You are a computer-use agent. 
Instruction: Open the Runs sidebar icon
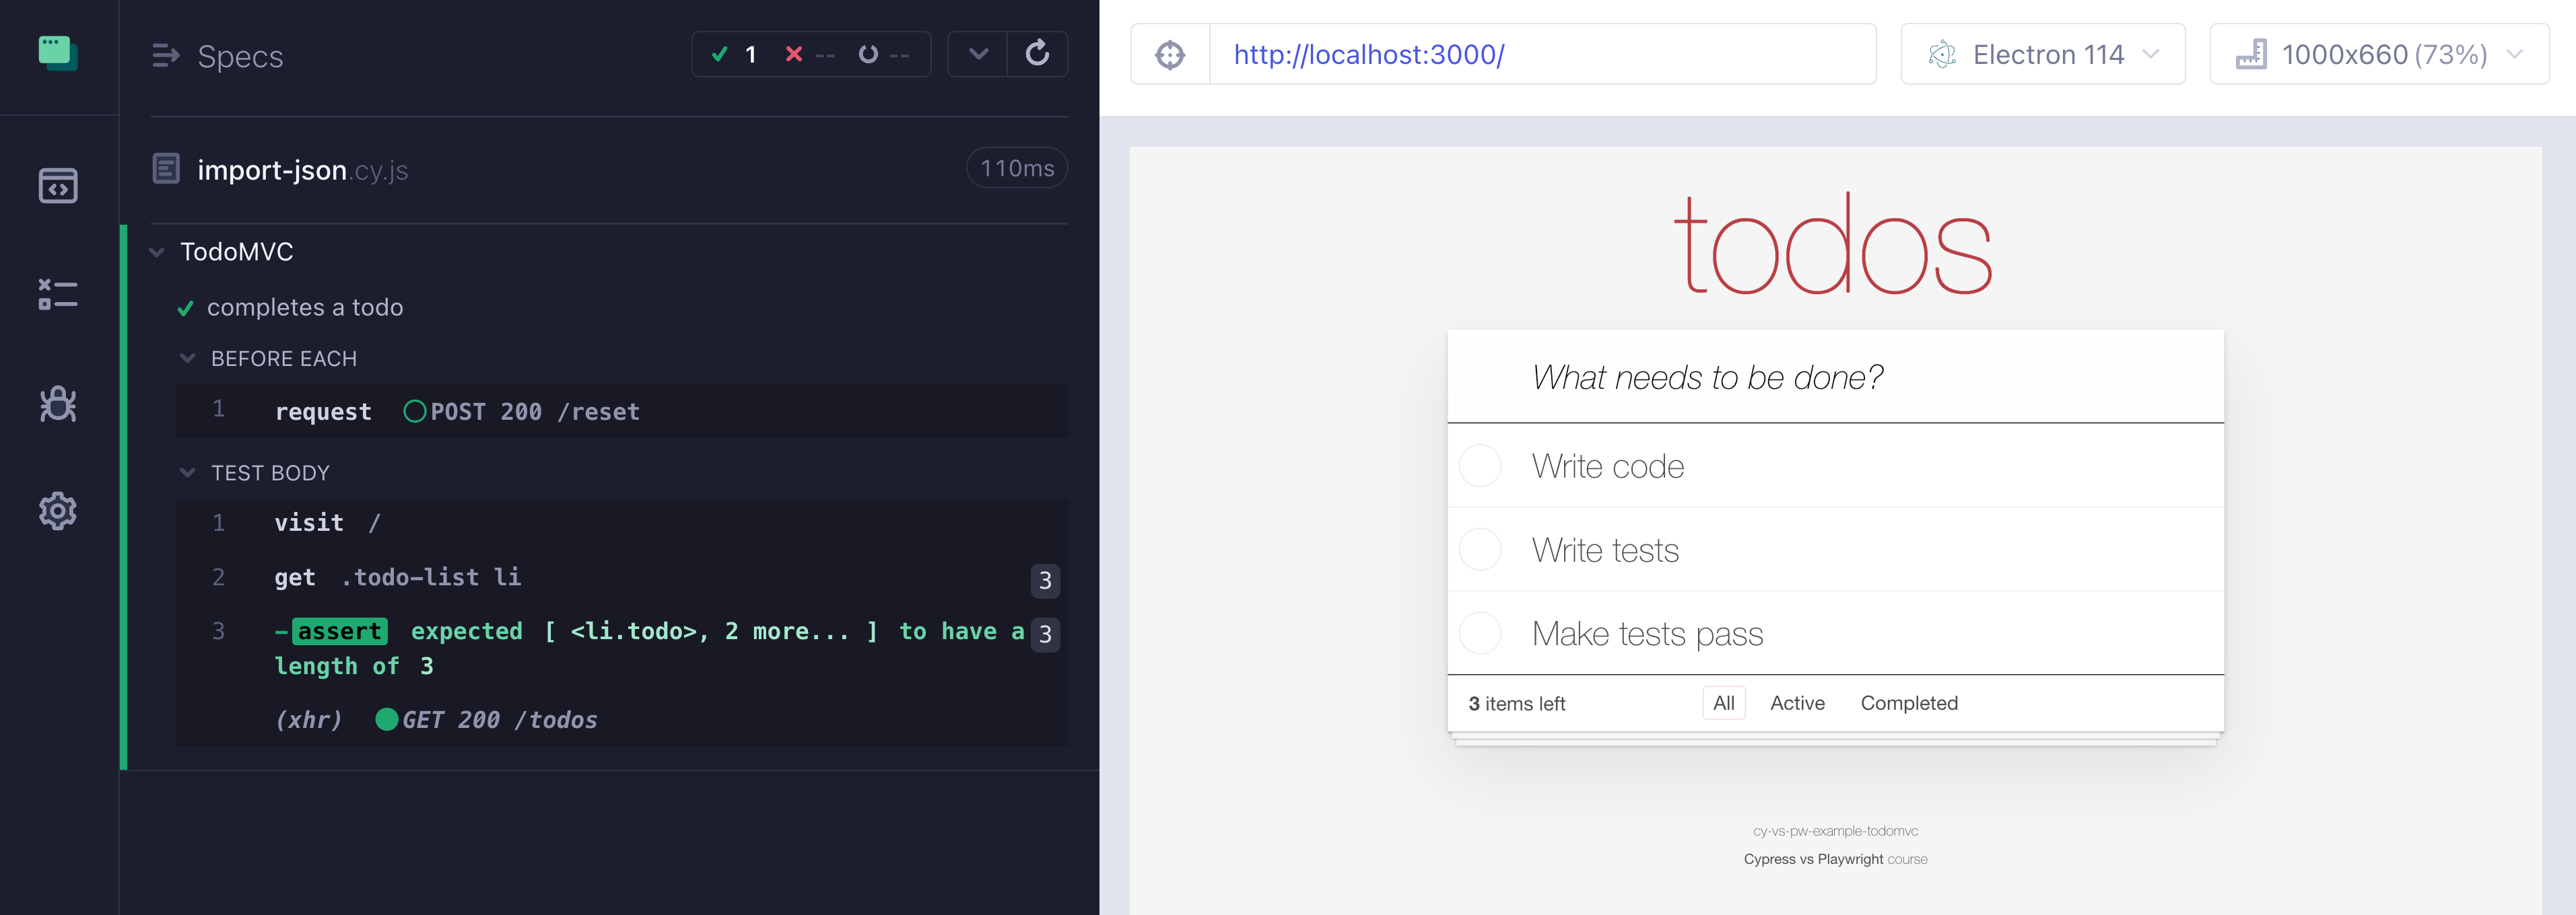pos(57,294)
